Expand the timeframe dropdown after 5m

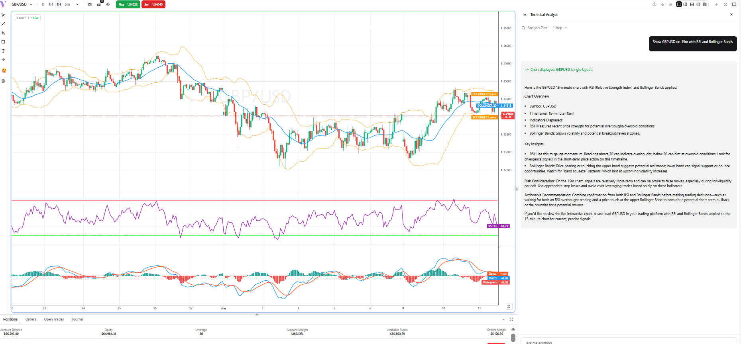pyautogui.click(x=77, y=4)
